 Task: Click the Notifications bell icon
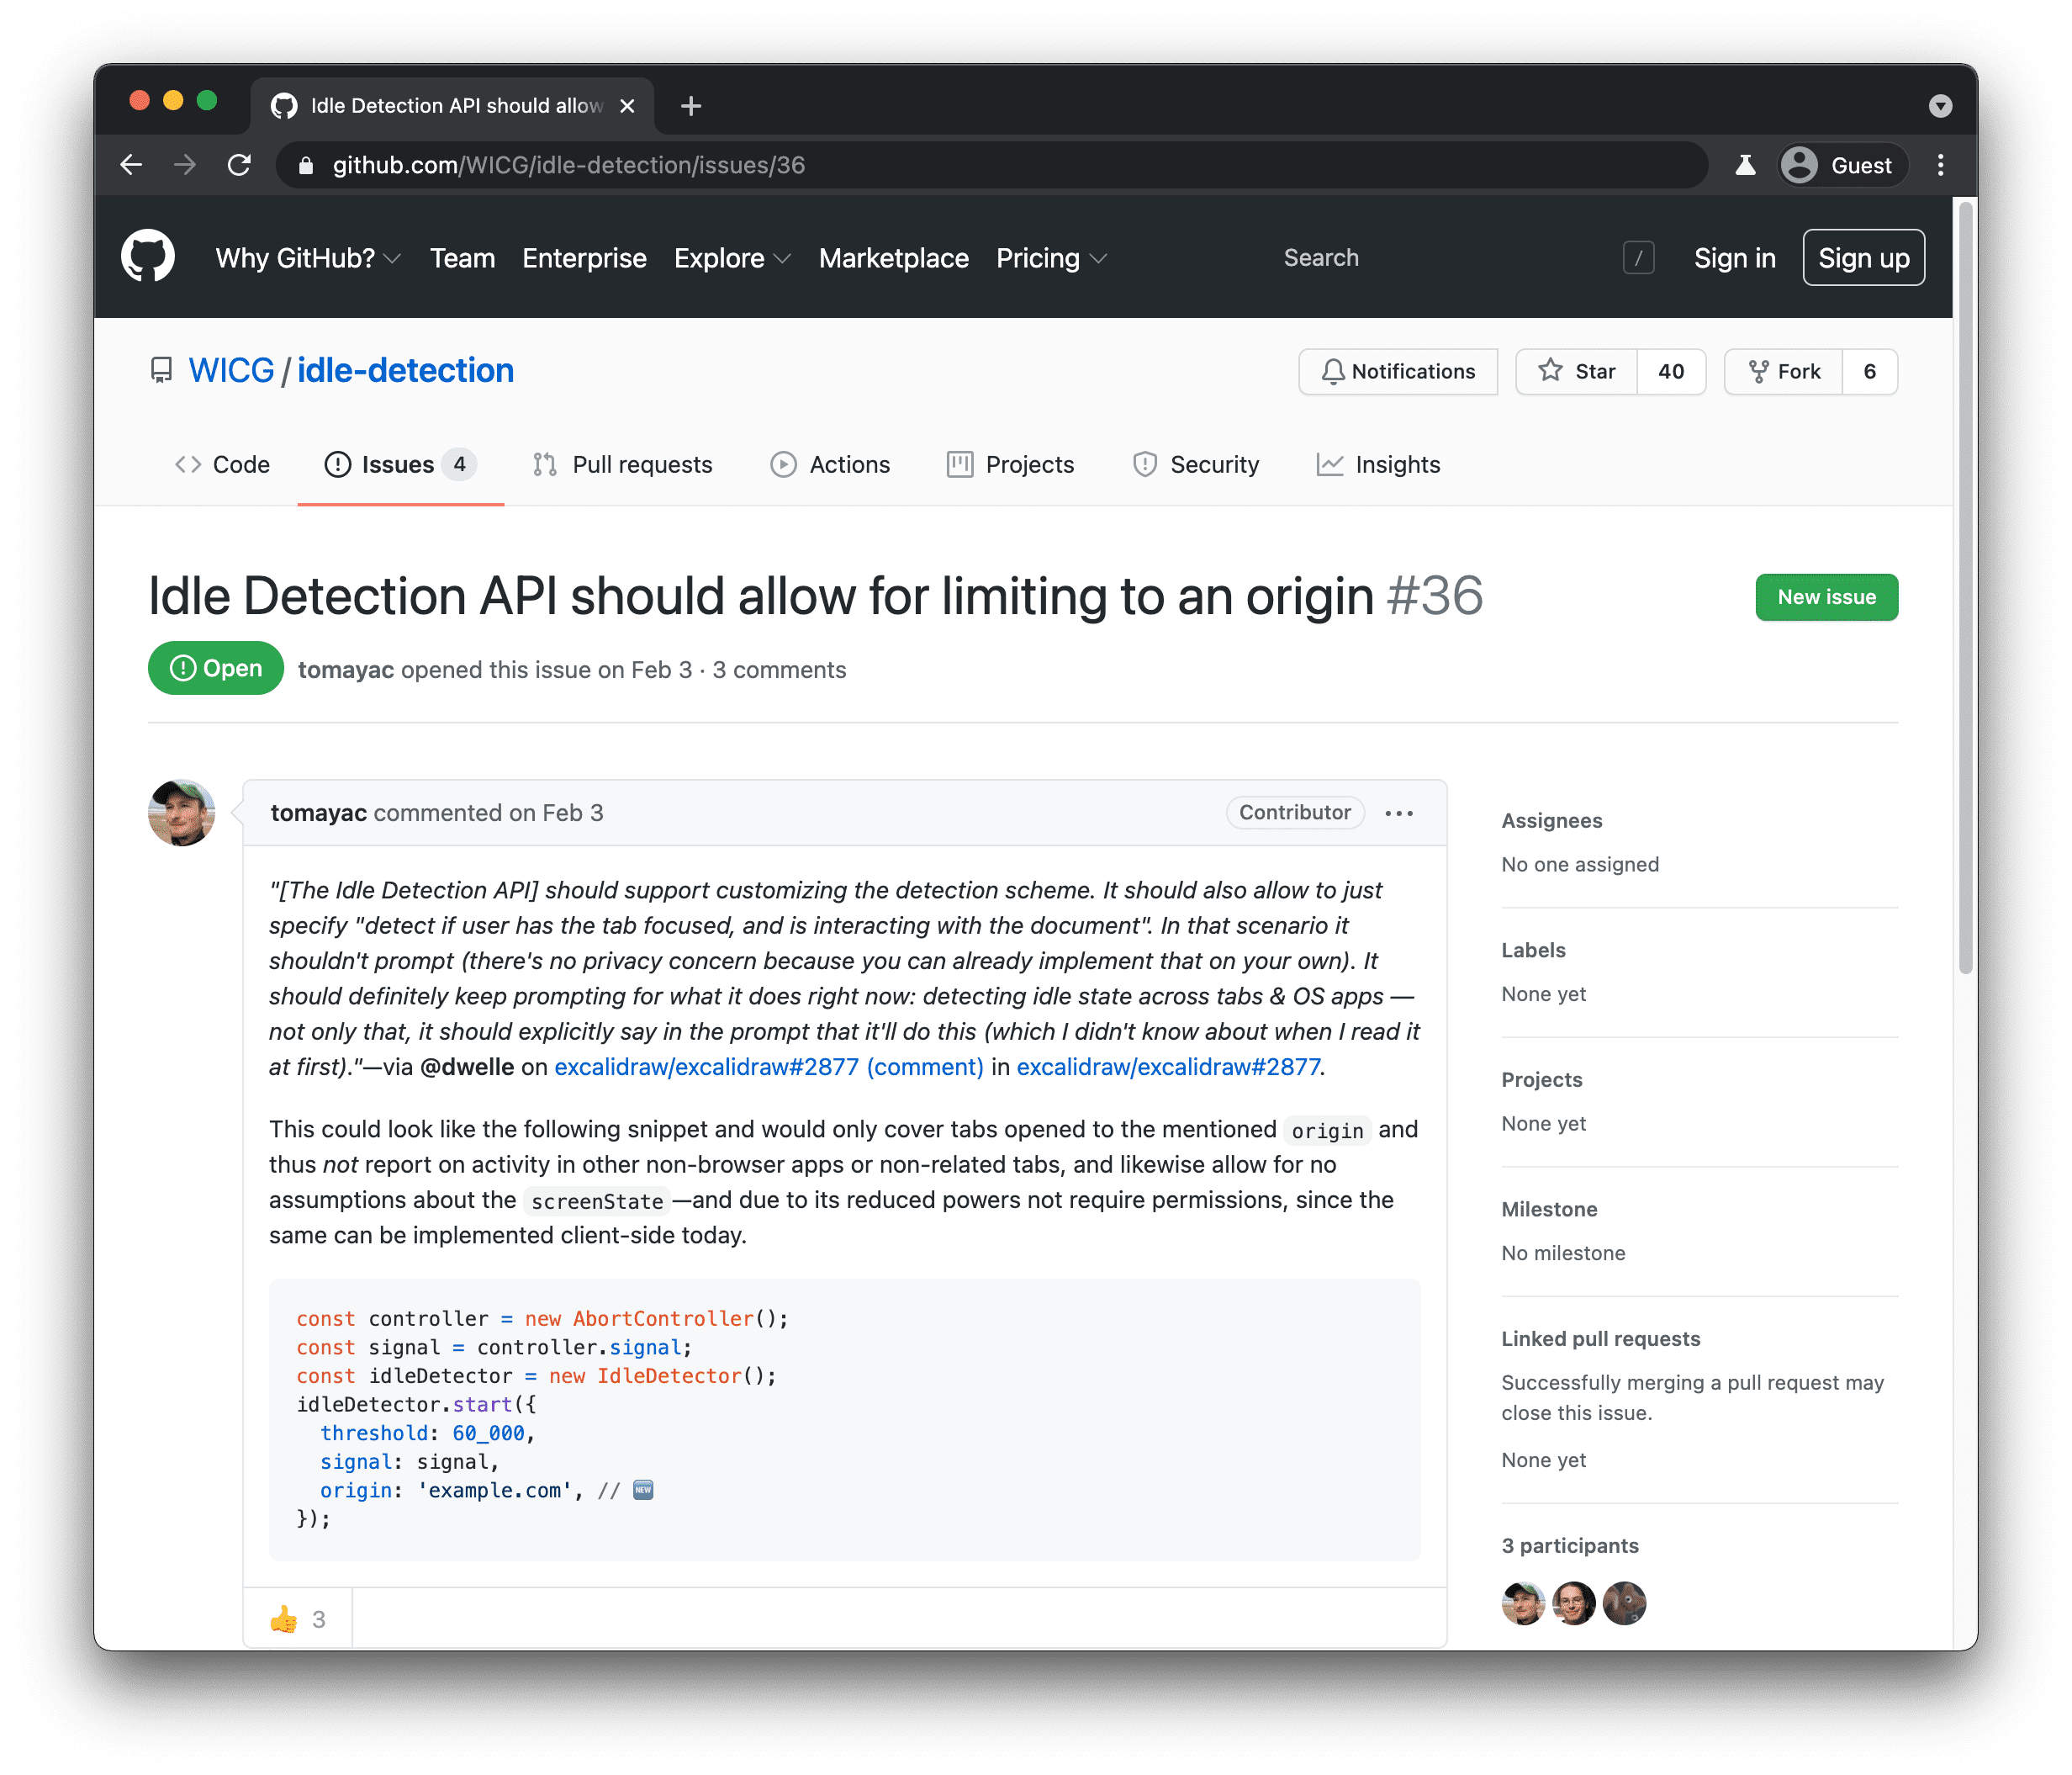[x=1336, y=372]
